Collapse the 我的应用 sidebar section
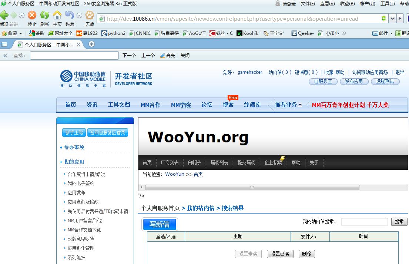Image resolution: width=409 pixels, height=264 pixels. 72,162
